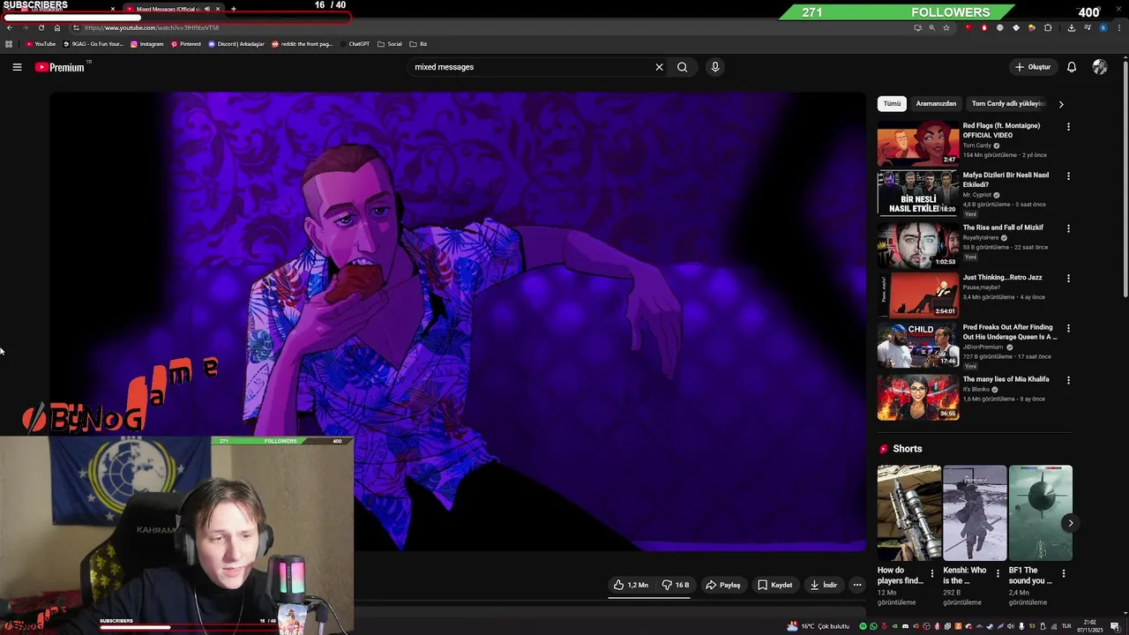This screenshot has width=1129, height=635.
Task: Open options for 'BF1 The sound you' Short
Action: point(1063,573)
